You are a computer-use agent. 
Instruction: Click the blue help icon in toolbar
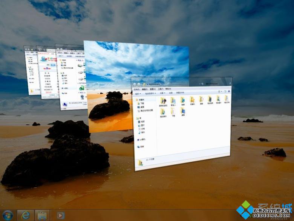pos(229,91)
